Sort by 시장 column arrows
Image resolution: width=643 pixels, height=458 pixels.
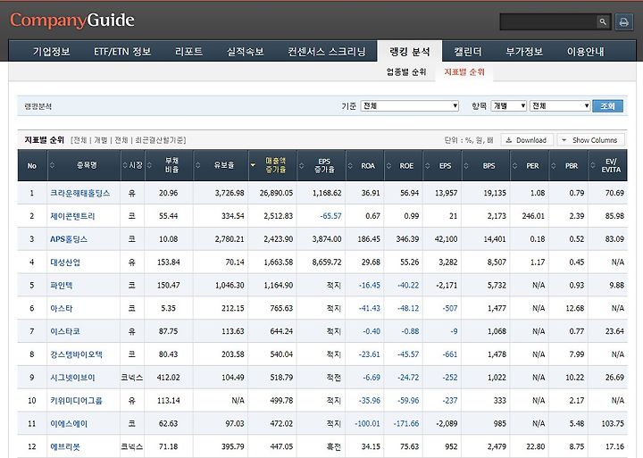click(x=125, y=166)
